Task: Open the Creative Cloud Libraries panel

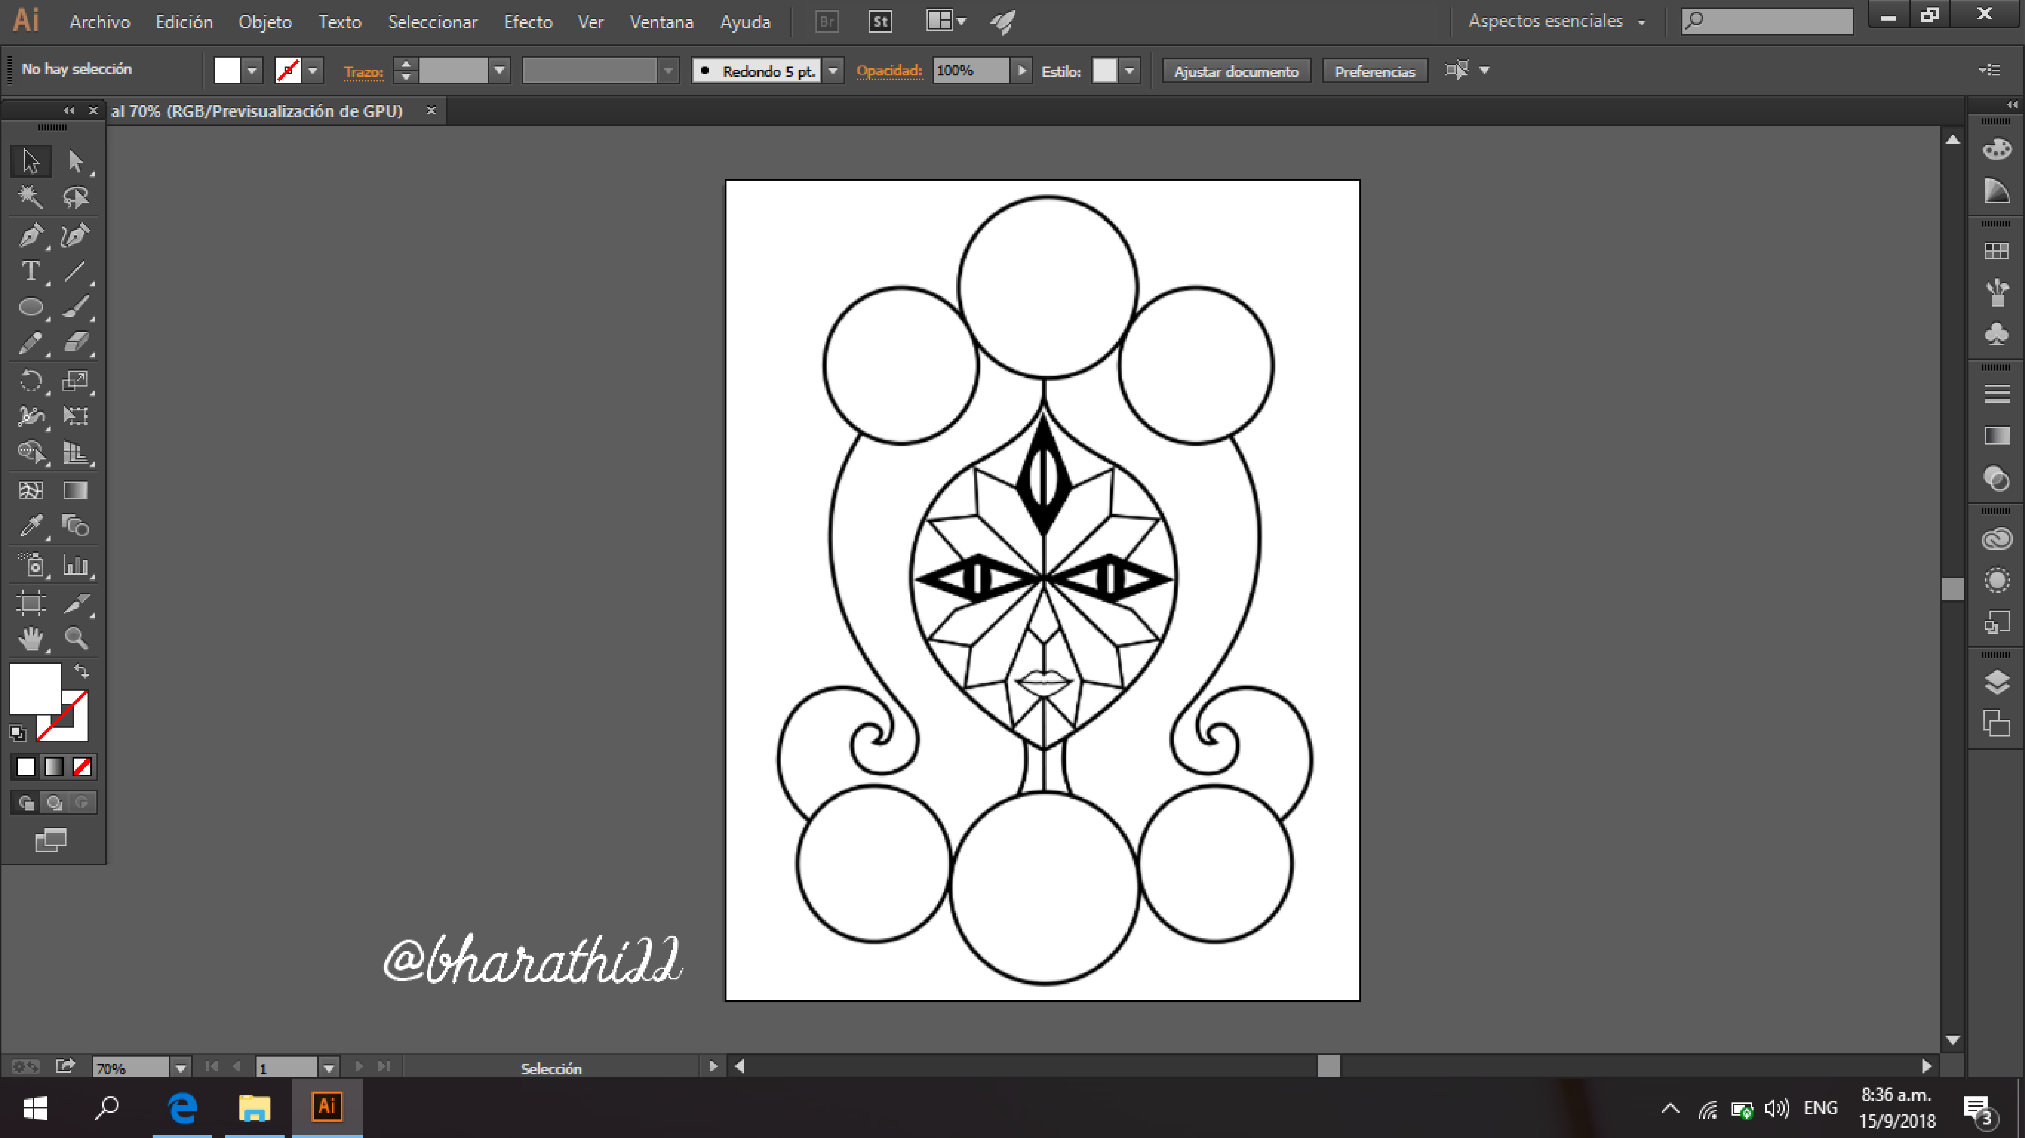Action: coord(1997,539)
